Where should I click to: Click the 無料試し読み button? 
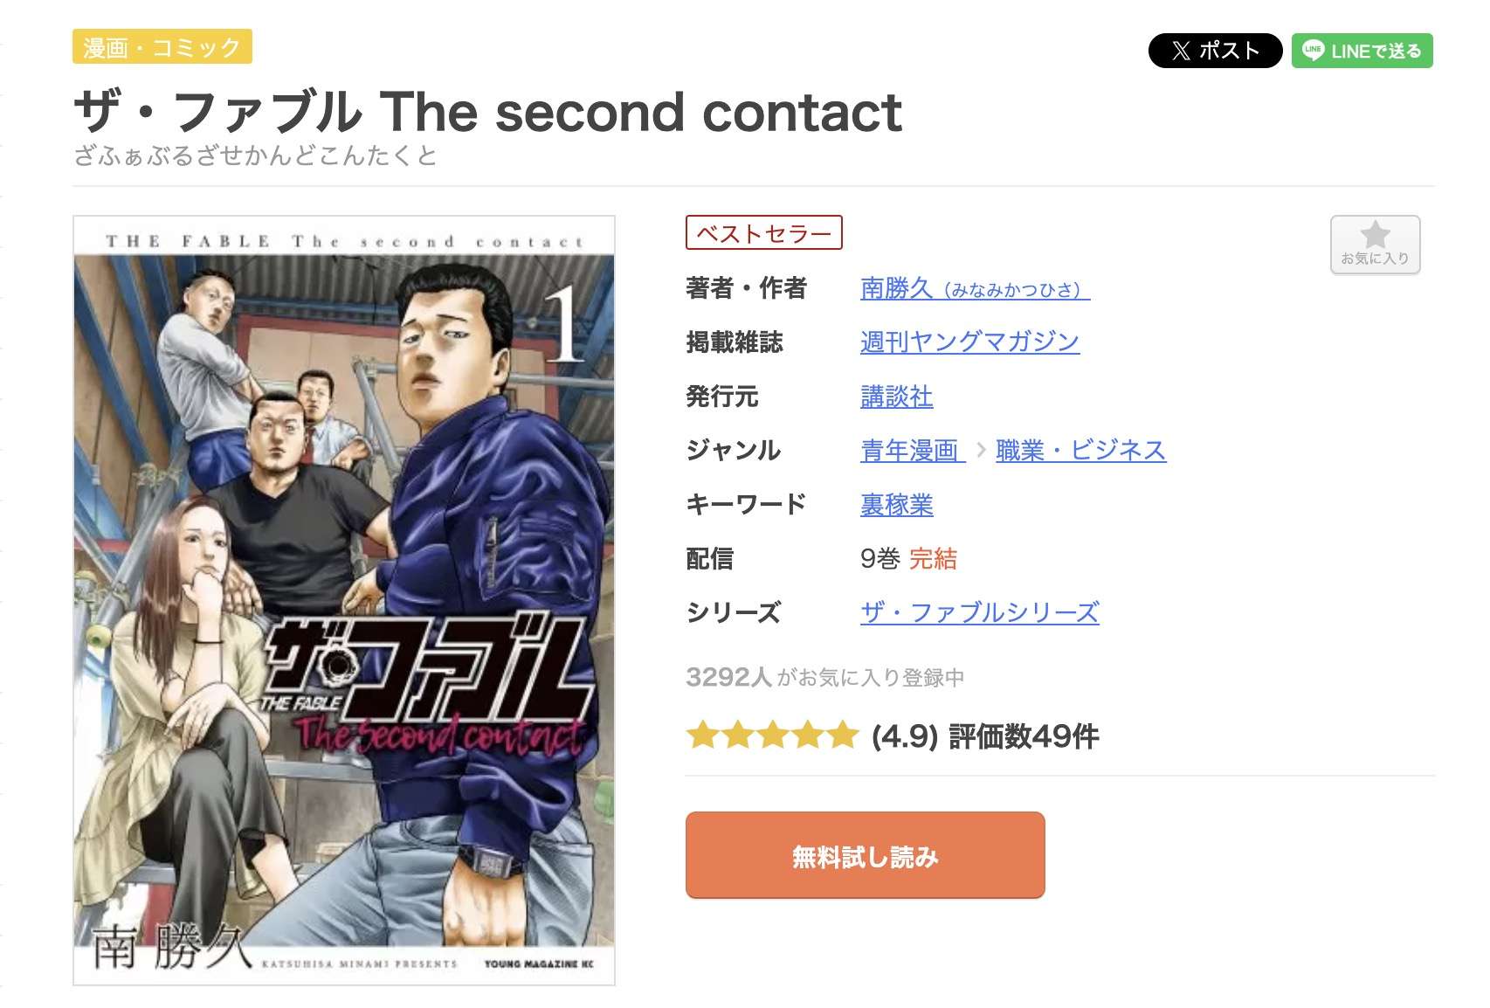tap(865, 856)
